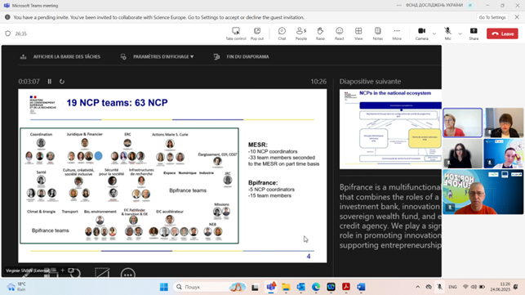Leave the Teams meeting
Viewport: 525px width, 295px height.
pyautogui.click(x=502, y=34)
